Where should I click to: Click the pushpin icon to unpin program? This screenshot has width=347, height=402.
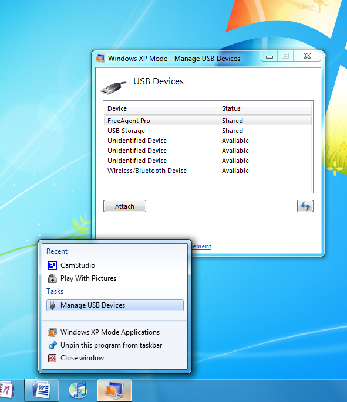click(52, 345)
